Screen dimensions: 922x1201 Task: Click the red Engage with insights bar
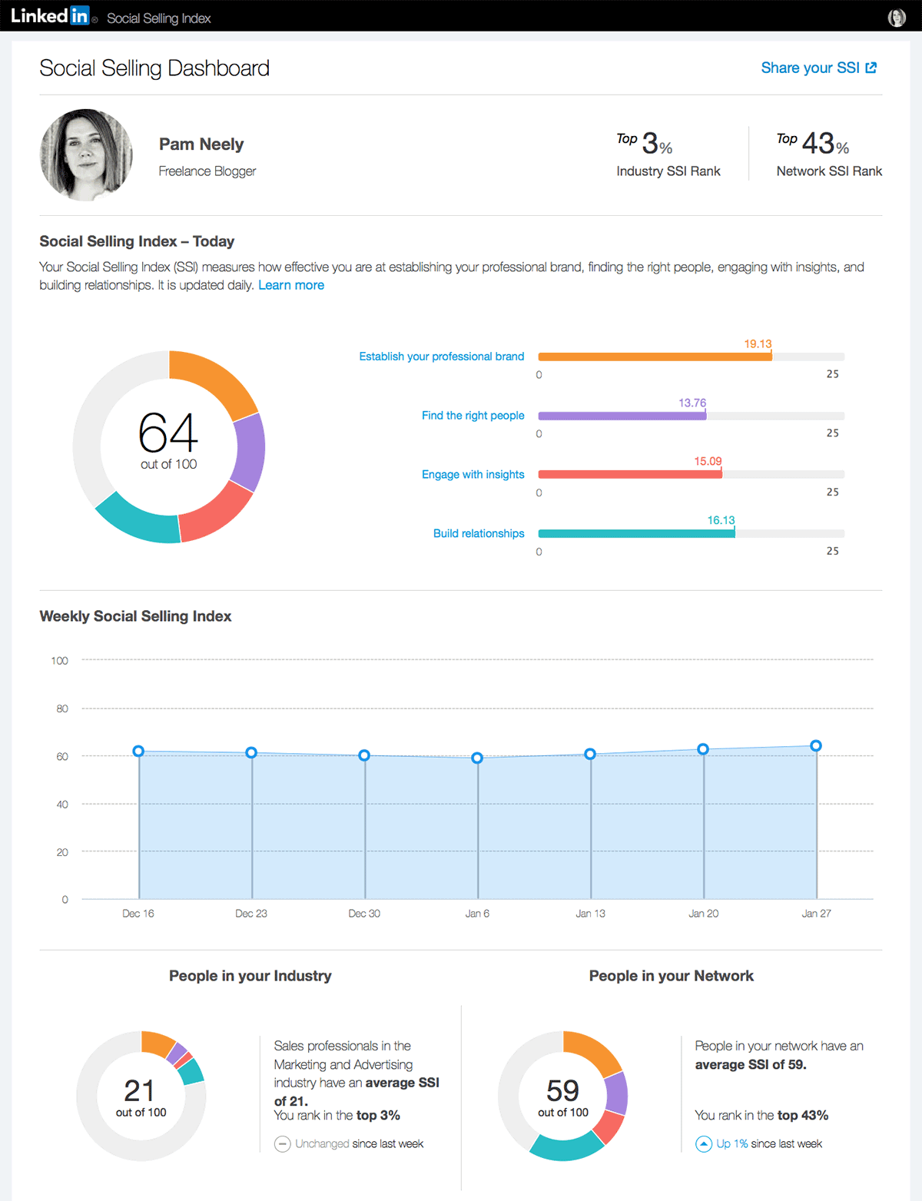click(630, 475)
